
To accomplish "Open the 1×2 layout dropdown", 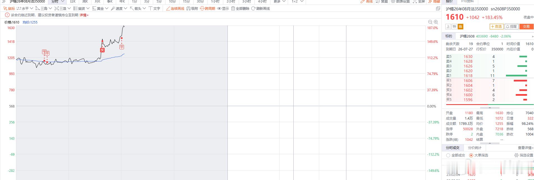I will point(297,1).
